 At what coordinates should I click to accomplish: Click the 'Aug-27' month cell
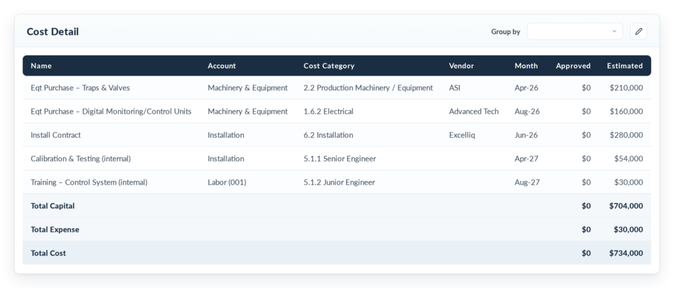point(527,182)
